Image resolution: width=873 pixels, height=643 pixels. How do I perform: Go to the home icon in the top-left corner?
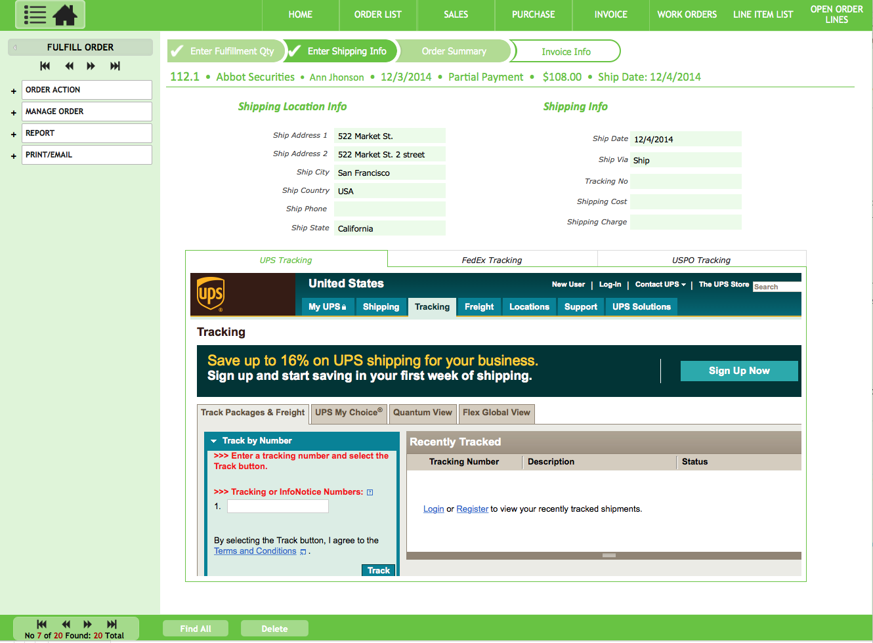[x=65, y=14]
